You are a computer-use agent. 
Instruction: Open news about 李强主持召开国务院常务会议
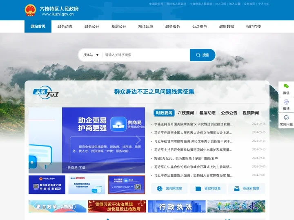[x=193, y=124]
